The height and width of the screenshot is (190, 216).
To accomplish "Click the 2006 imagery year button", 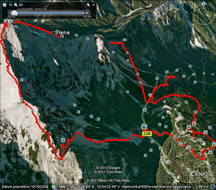I will pos(62,187).
